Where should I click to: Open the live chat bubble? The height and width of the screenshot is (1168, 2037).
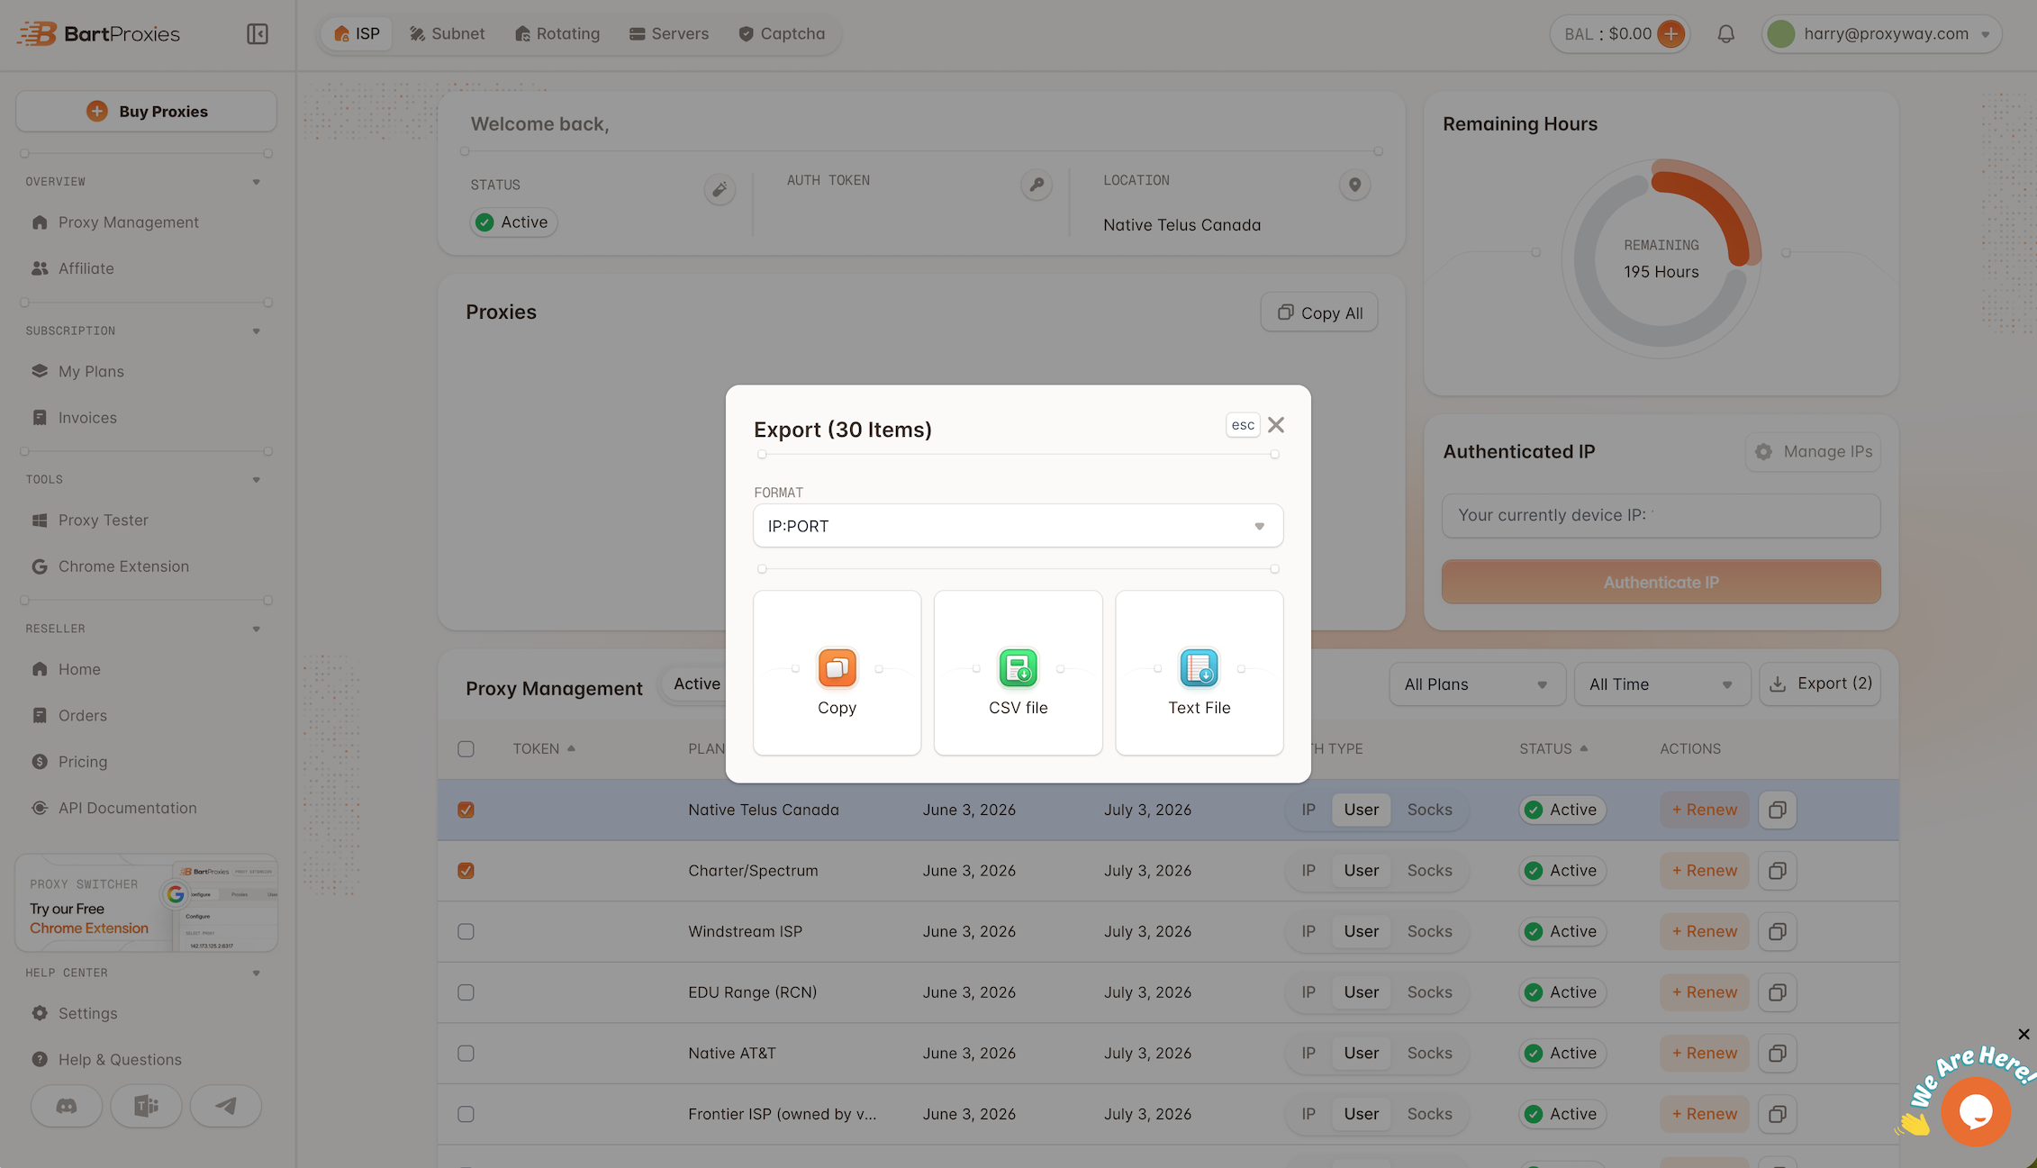click(x=1976, y=1111)
